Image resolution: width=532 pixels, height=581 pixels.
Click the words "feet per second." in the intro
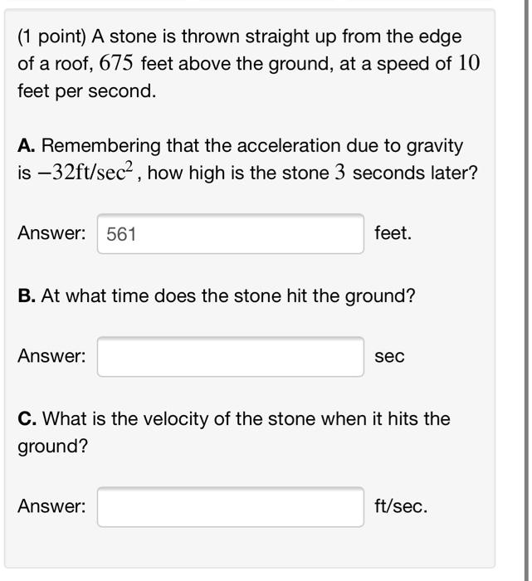pos(87,91)
